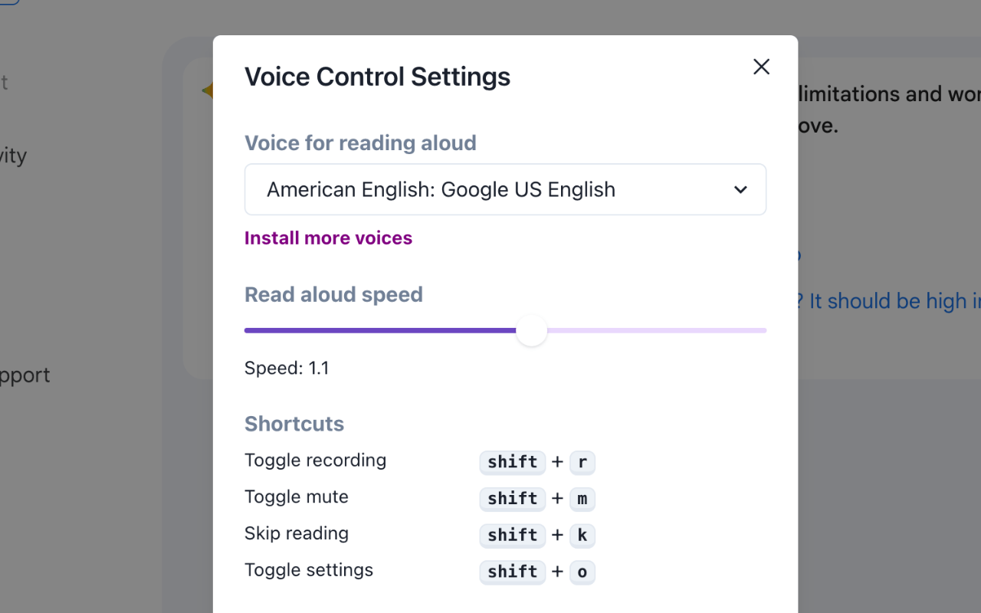Viewport: 981px width, 613px height.
Task: Click the 'r' keycap for toggle recording
Action: click(582, 462)
